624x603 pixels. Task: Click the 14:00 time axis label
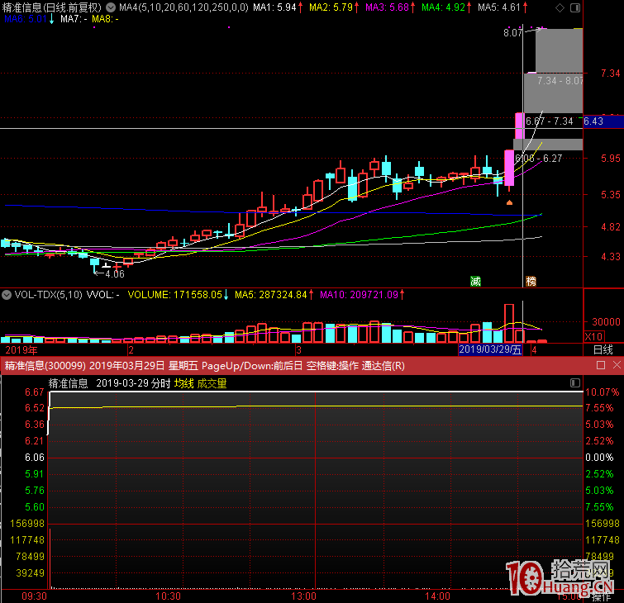[x=437, y=596]
